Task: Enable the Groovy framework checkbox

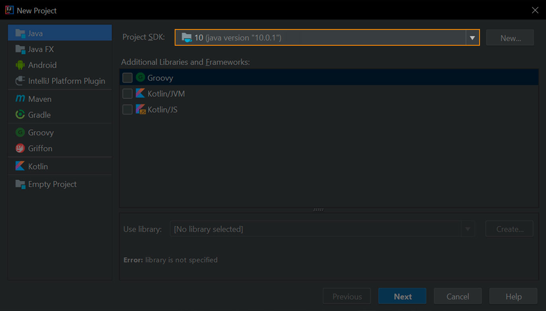Action: (127, 78)
